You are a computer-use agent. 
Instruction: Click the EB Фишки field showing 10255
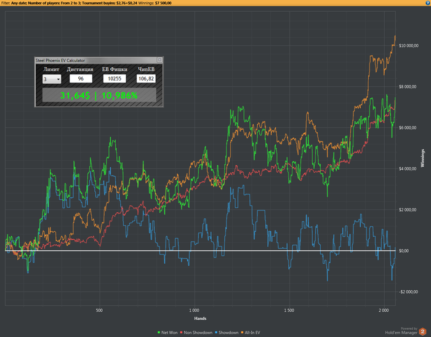pos(115,79)
